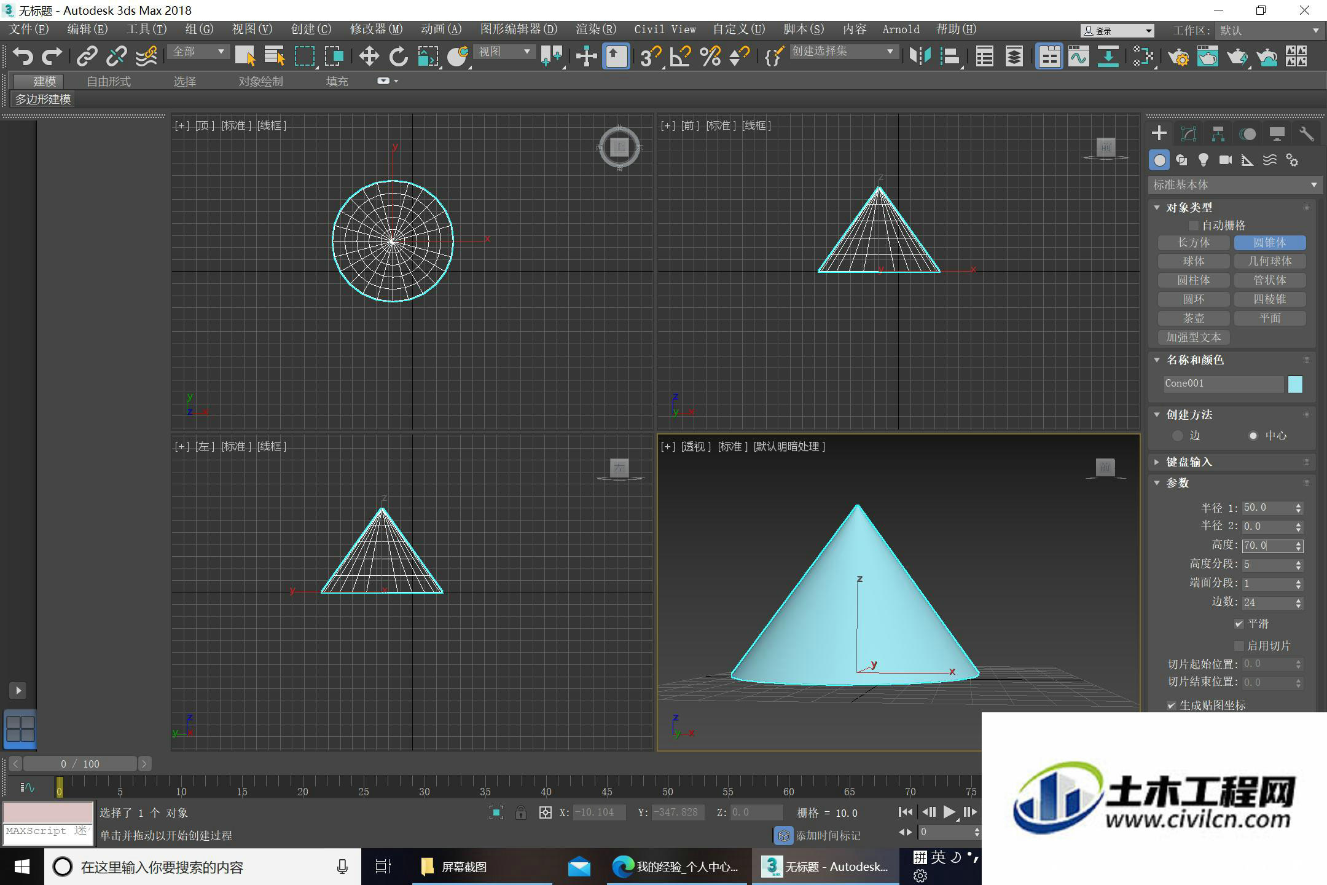Screen dimensions: 1327x885
Task: Click the 高度 spinner arrows
Action: 1298,546
